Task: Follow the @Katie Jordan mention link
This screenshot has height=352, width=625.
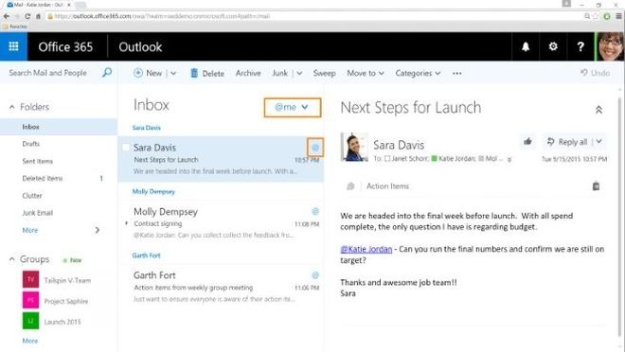Action: point(366,249)
